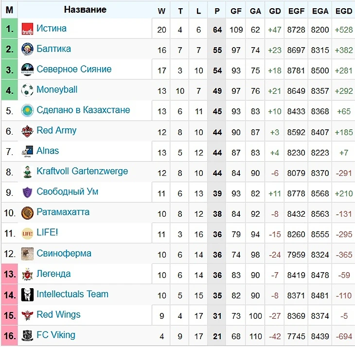Click the EGD column header

[344, 11]
